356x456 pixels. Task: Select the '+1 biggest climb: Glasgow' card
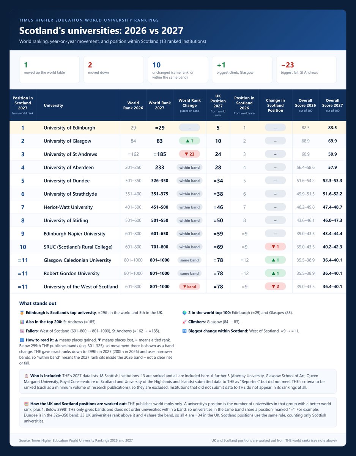click(x=242, y=70)
